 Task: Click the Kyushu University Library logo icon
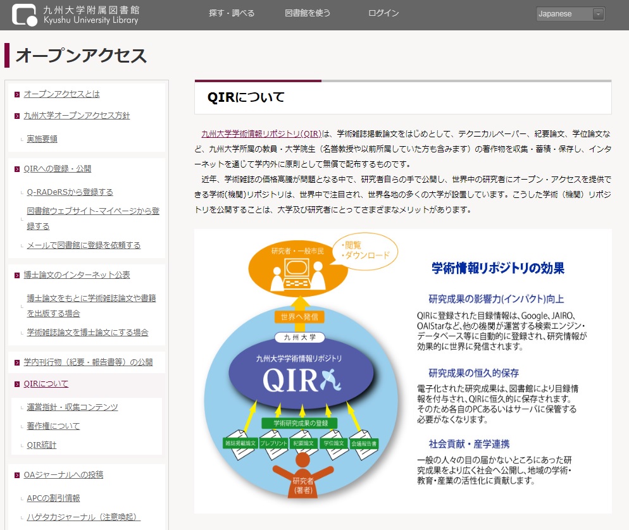click(x=25, y=15)
